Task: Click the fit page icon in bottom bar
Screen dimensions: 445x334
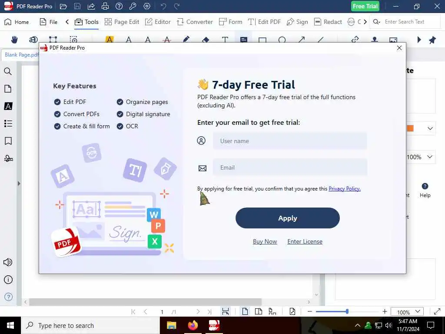Action: (292, 311)
